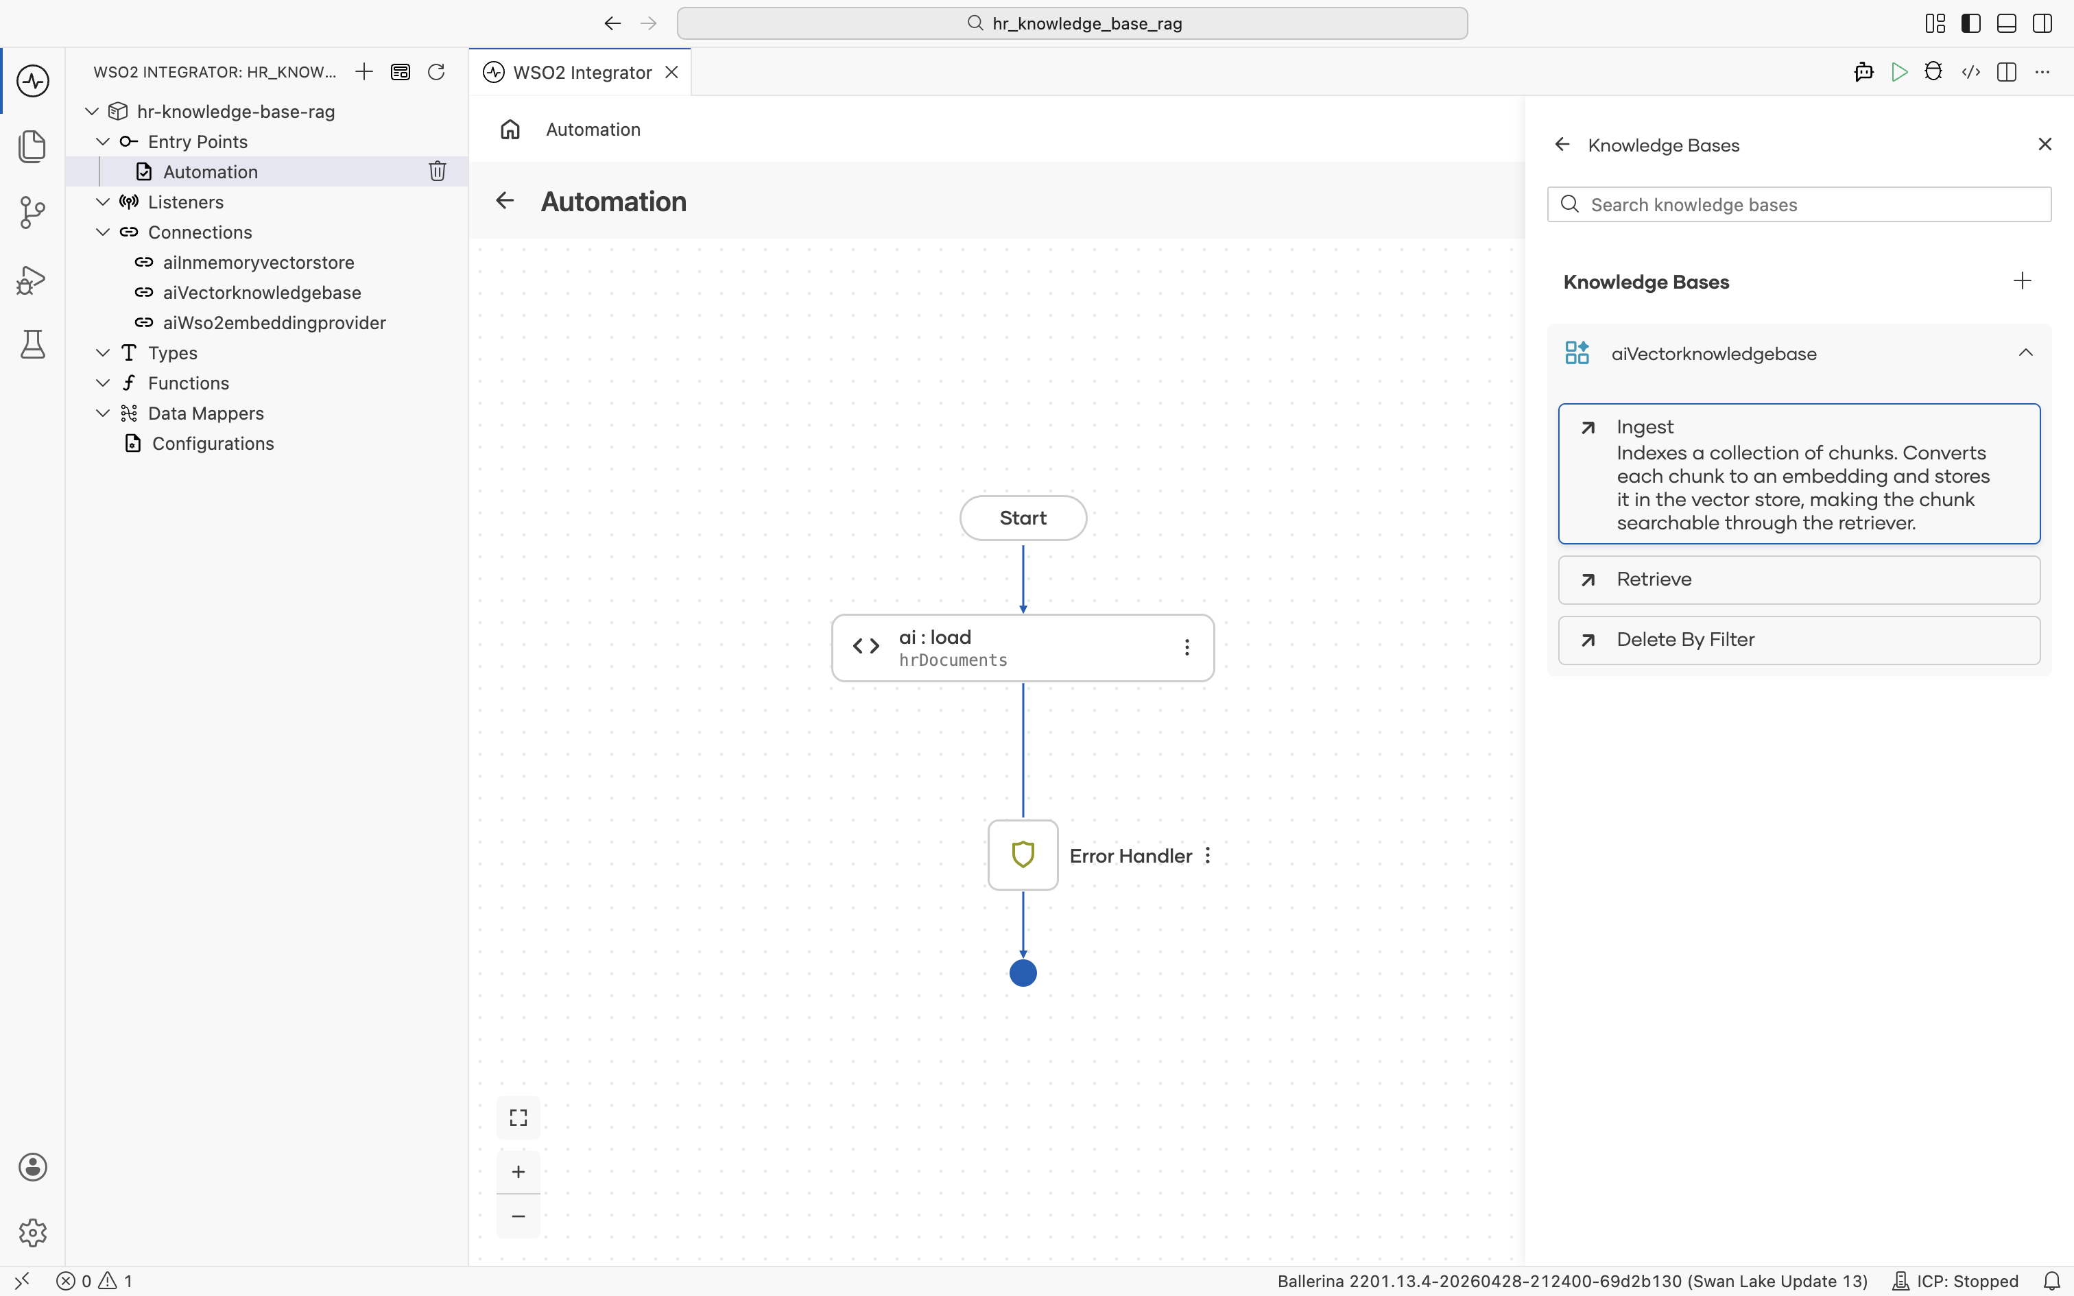Collapse the Functions section
The height and width of the screenshot is (1296, 2074).
103,383
